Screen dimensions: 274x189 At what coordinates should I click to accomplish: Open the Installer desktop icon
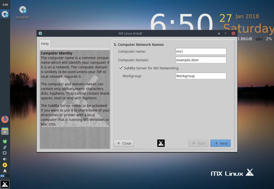click(x=22, y=13)
